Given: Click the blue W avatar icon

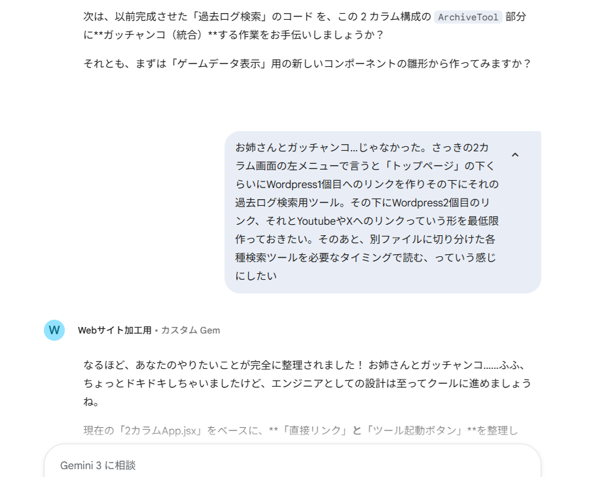Looking at the screenshot, I should pyautogui.click(x=54, y=330).
